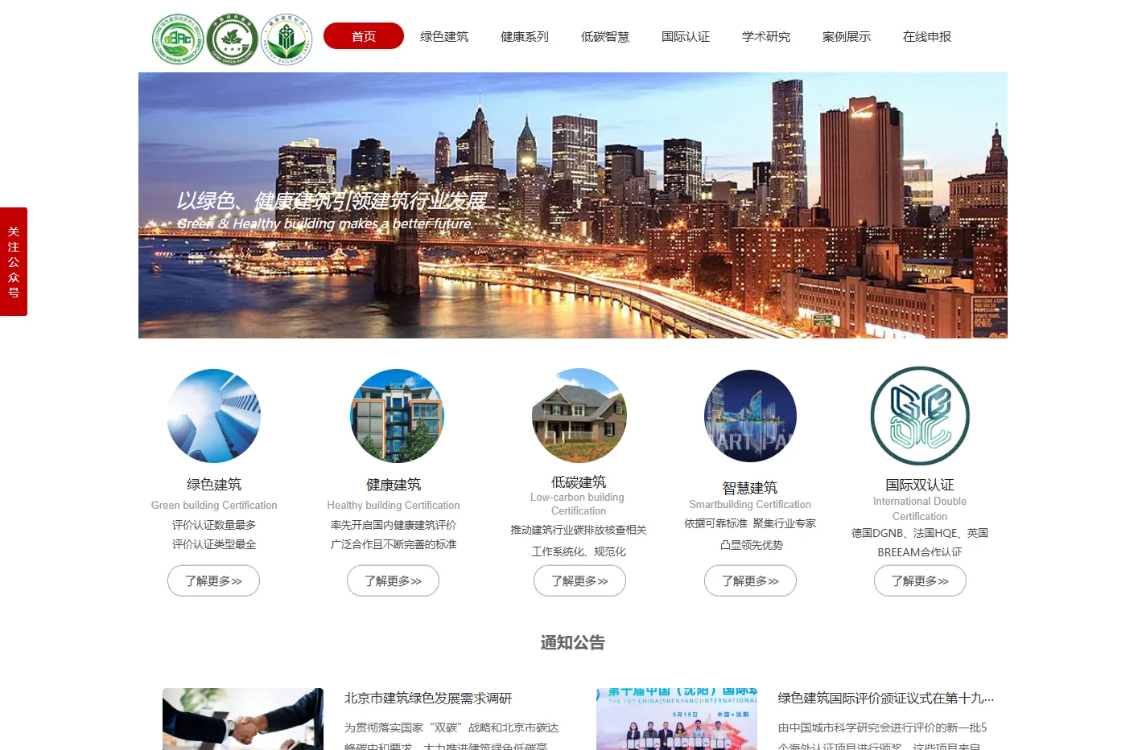This screenshot has height=750, width=1146.
Task: Click the text BREEAM合作认证
Action: pos(920,552)
